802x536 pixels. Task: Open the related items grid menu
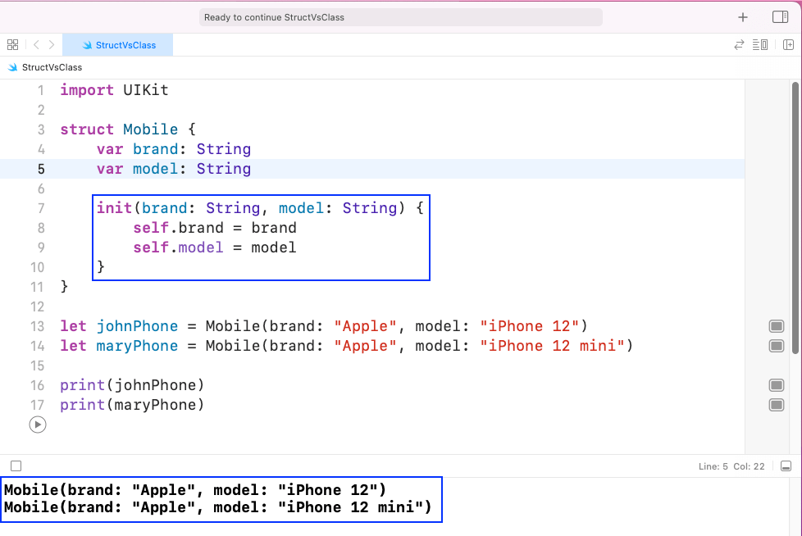[x=13, y=45]
